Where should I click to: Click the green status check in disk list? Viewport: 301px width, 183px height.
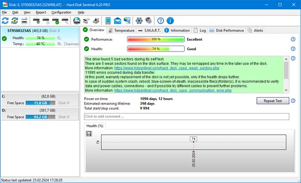4,38
